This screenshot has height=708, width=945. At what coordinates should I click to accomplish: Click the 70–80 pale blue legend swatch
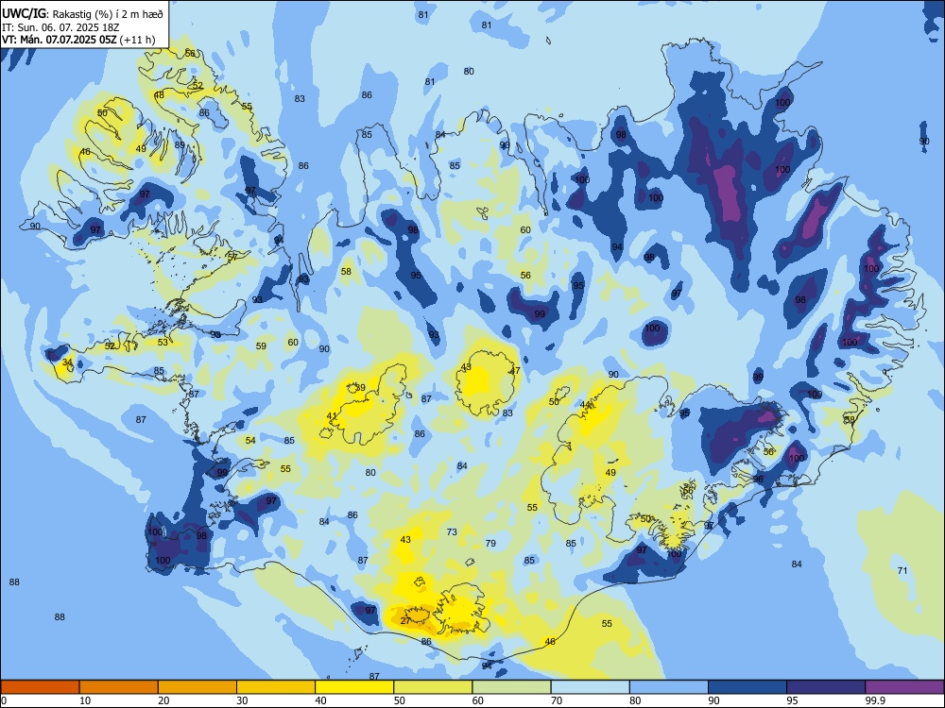coord(591,687)
